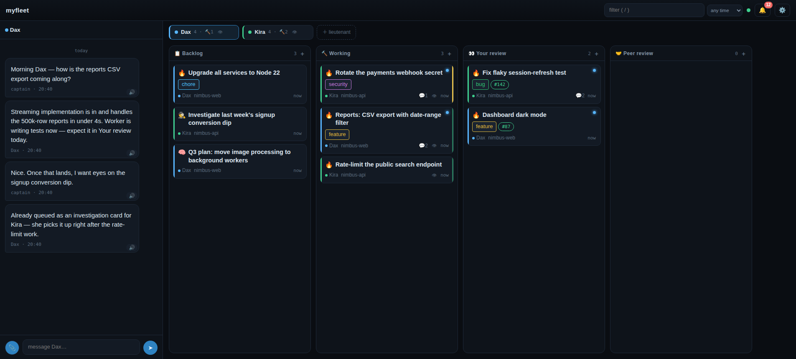This screenshot has height=359, width=796.
Task: Toggle the eye on the webhook secret card
Action: pyautogui.click(x=434, y=96)
